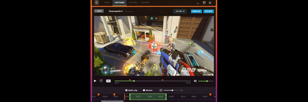Click the 00:50 tick on the timeline

coord(171,97)
